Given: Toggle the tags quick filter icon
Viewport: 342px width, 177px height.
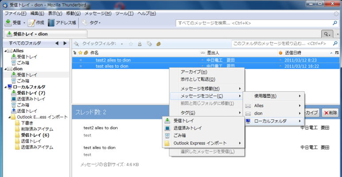Looking at the screenshot, I should point(149,44).
